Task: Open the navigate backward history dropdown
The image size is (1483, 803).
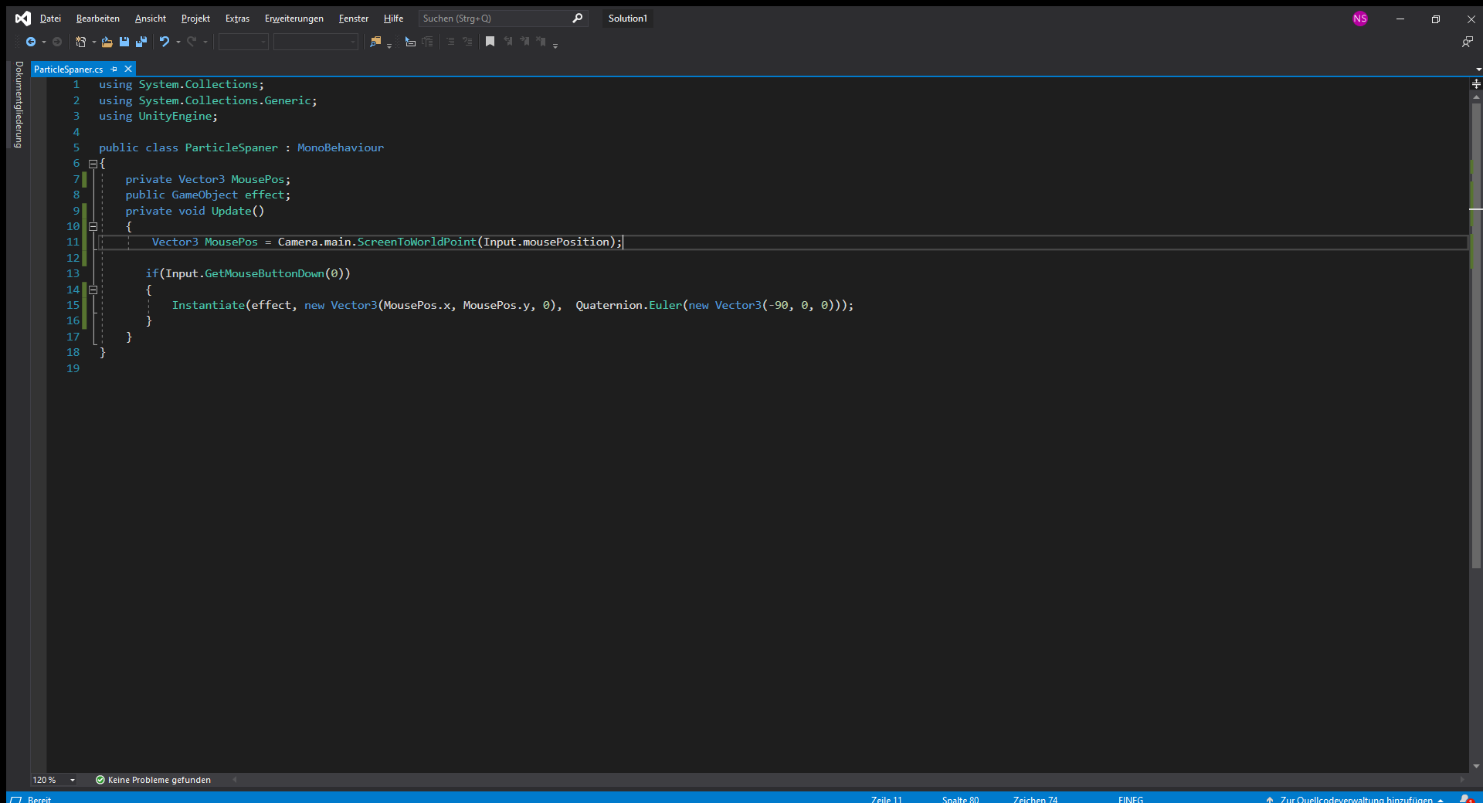Action: (x=44, y=42)
